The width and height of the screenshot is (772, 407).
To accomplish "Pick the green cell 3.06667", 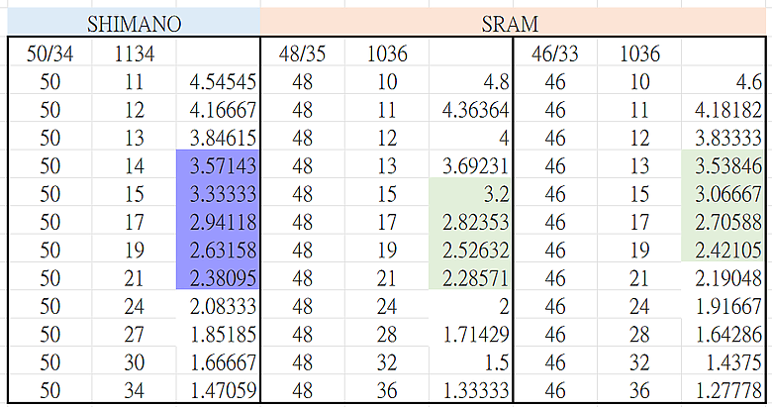I will click(724, 193).
